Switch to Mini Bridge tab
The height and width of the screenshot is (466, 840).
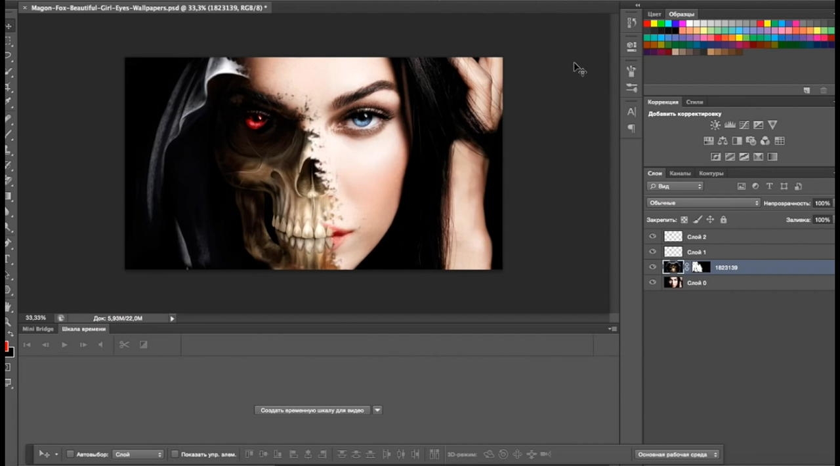pos(38,329)
